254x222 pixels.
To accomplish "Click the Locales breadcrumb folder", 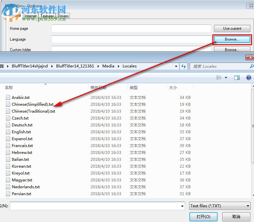I will coord(129,66).
